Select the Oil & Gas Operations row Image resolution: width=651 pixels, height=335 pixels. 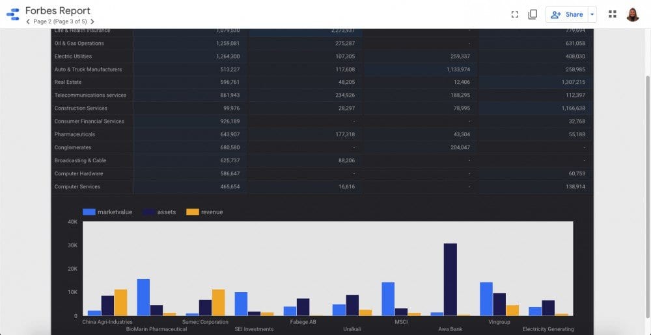tap(322, 43)
